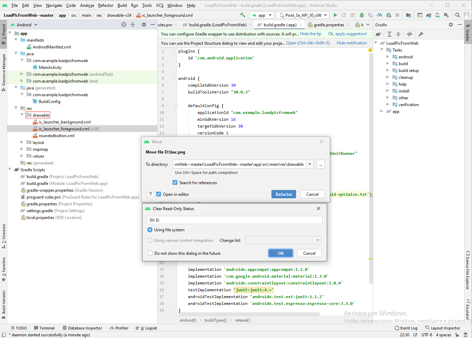Expand the values folder in tree
Screen dimensions: 472x338
tap(22, 156)
